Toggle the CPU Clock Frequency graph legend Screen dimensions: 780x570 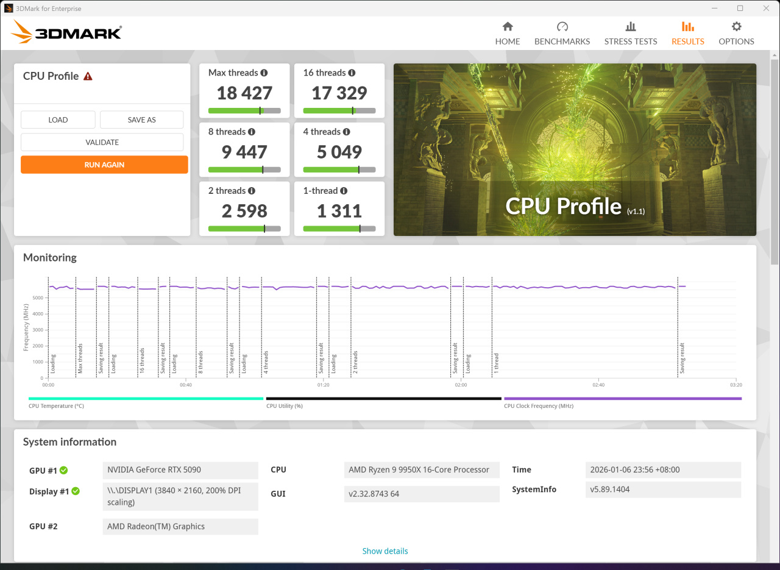click(x=623, y=402)
